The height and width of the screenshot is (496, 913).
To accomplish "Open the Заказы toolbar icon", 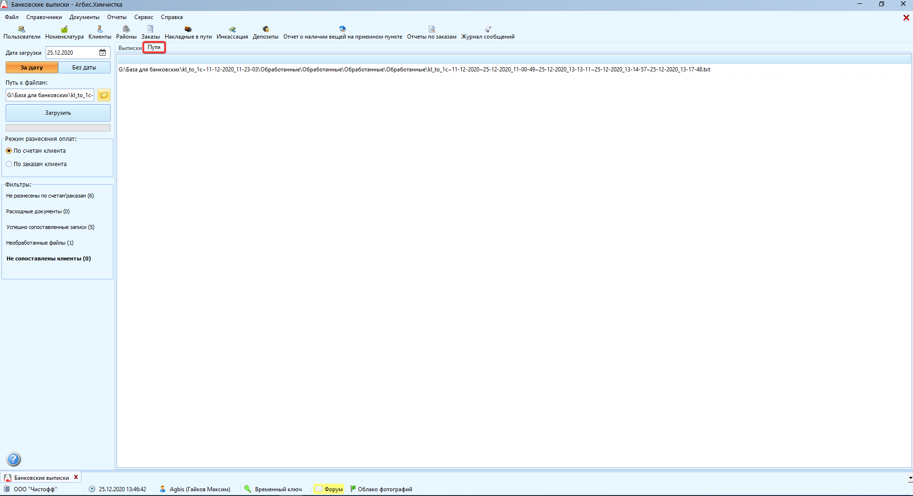I will [150, 32].
